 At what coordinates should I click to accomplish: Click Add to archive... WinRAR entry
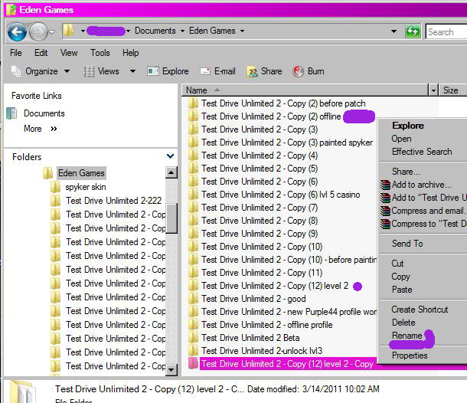pyautogui.click(x=421, y=185)
